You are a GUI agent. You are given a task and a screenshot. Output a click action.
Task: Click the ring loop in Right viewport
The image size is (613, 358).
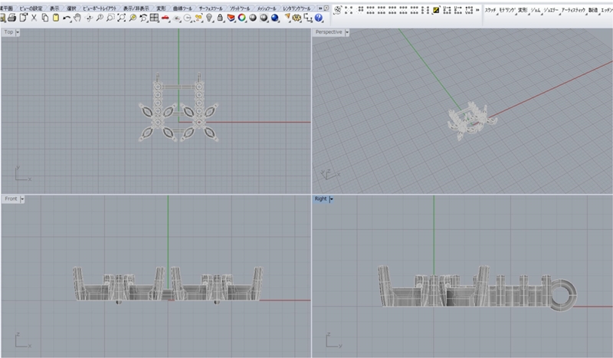point(562,295)
